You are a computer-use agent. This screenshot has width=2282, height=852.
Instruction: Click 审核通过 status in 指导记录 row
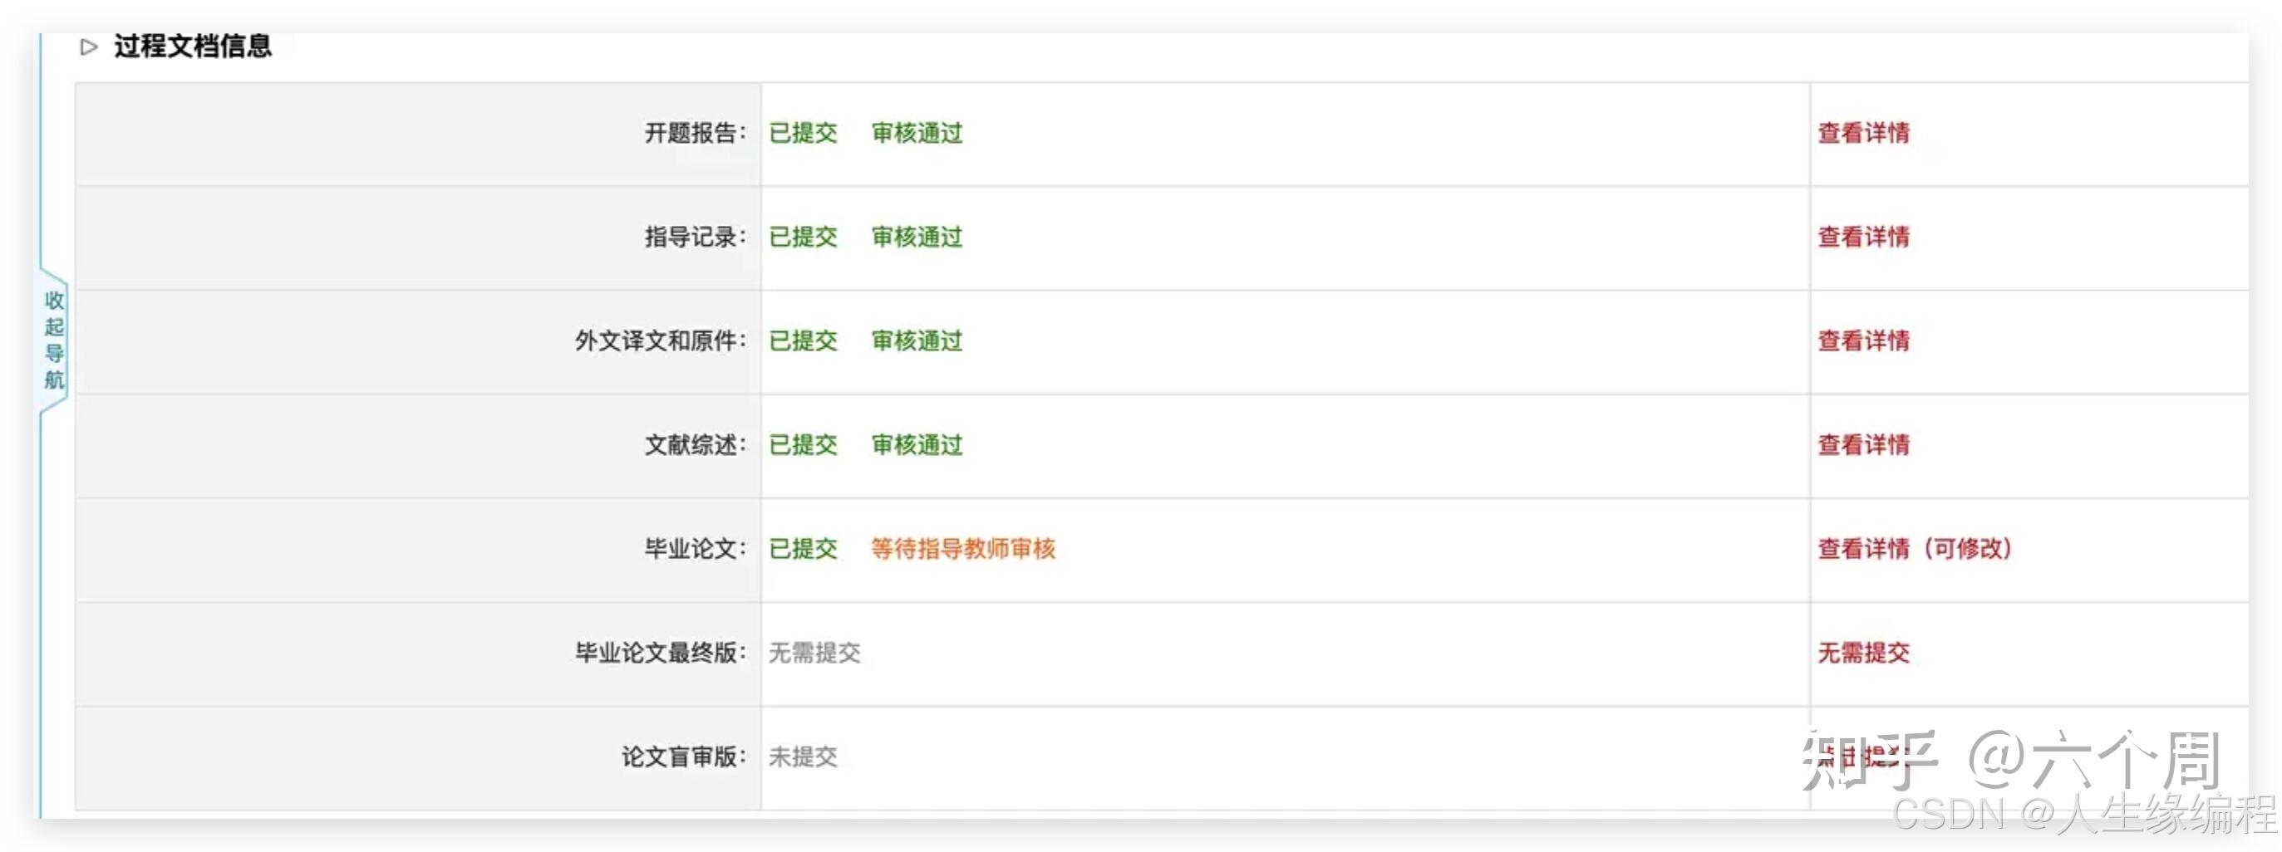(x=916, y=237)
